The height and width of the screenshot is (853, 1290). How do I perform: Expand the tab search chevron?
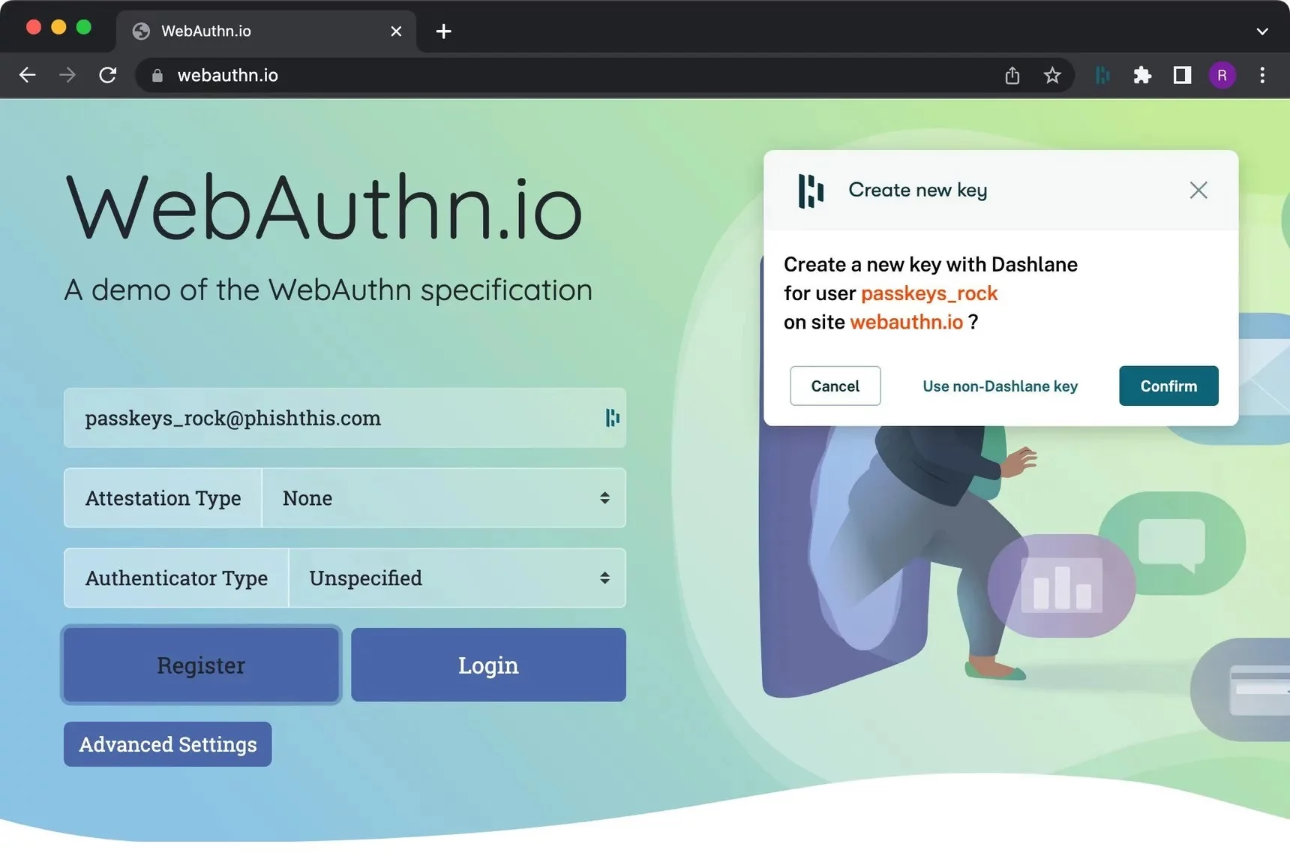coord(1262,32)
